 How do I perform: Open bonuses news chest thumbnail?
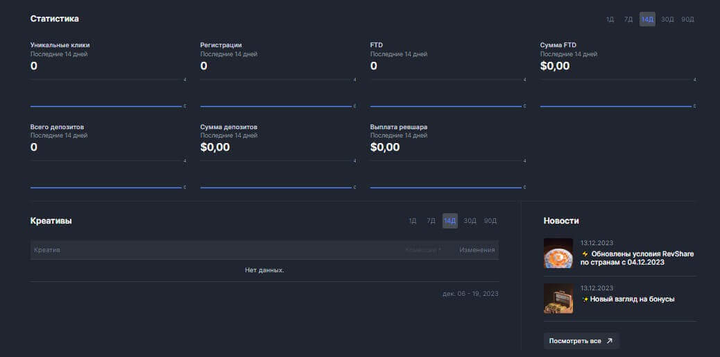(558, 299)
